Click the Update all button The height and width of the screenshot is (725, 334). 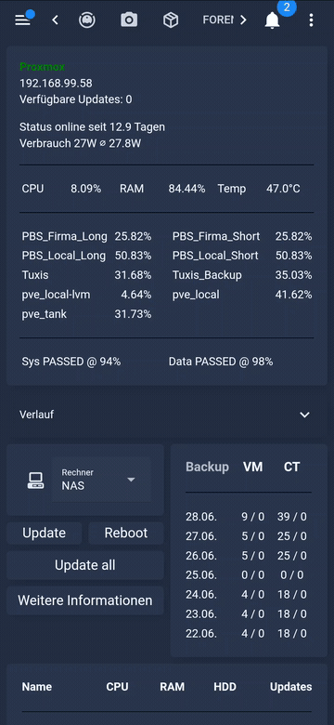coord(84,565)
